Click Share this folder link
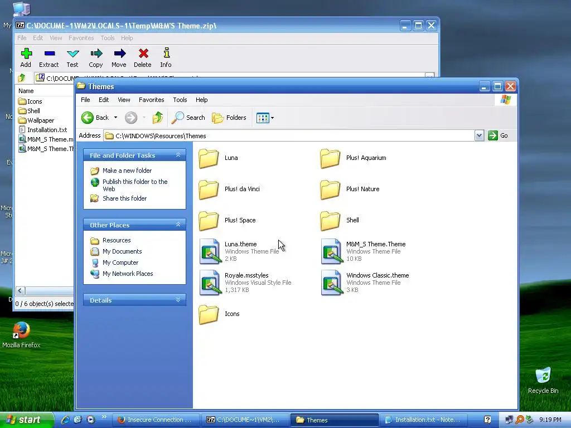 click(124, 198)
